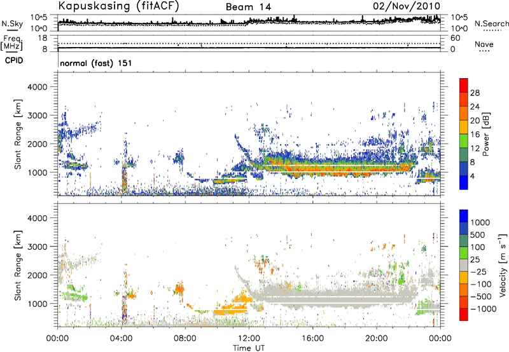Click the 28 tick on the power colorbar
The image size is (509, 352).
pos(475,93)
